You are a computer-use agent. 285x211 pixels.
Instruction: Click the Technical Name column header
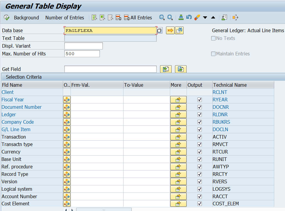click(x=243, y=85)
